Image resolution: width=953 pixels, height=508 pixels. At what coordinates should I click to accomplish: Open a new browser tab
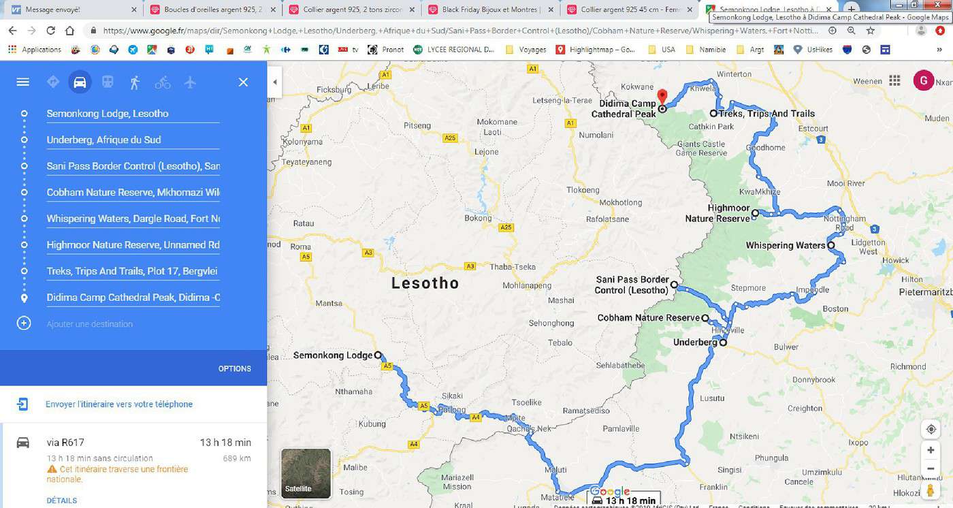[x=851, y=9]
